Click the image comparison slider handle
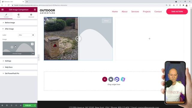The image size is (192, 108). click(78, 39)
